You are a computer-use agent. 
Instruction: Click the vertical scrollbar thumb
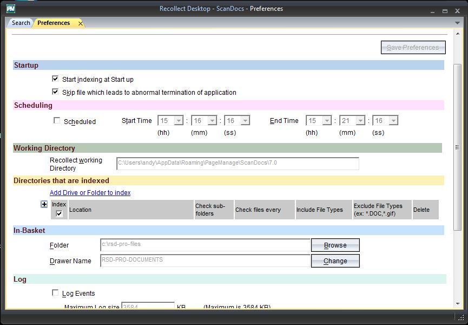[x=457, y=146]
